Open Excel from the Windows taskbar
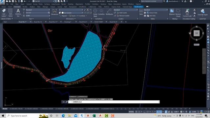The height and width of the screenshot is (118, 210). click(x=94, y=116)
